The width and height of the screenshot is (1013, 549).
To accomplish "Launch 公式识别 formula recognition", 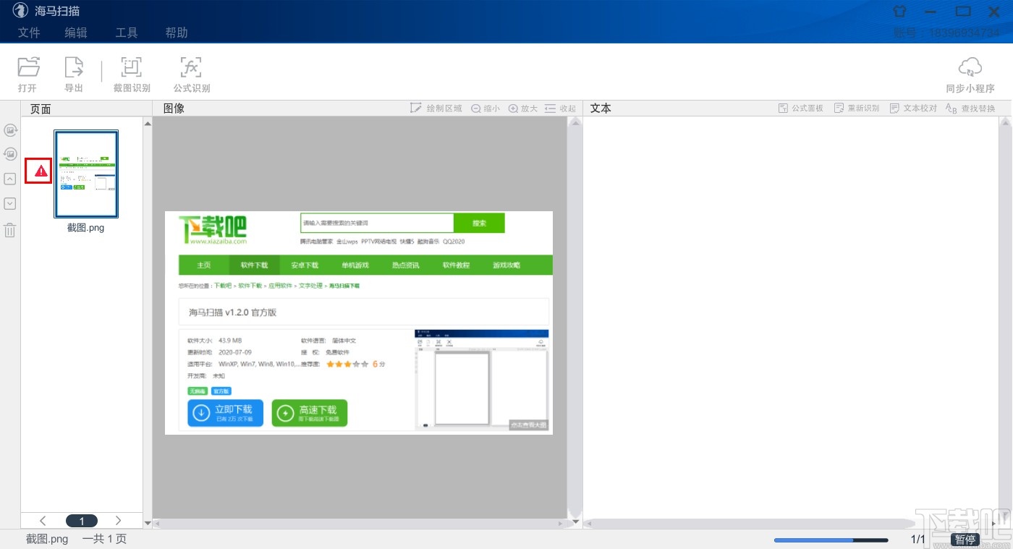I will [191, 67].
